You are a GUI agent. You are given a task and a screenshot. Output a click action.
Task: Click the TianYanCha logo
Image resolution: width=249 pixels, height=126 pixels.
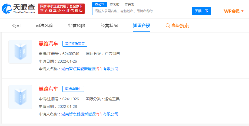[18, 9]
